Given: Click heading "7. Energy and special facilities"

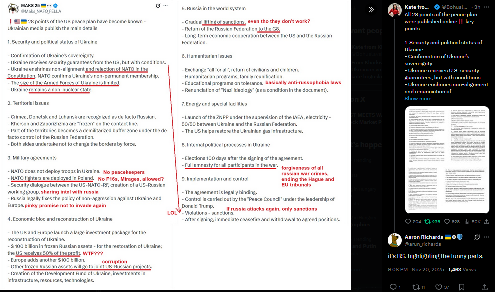Looking at the screenshot, I should pos(214,104).
